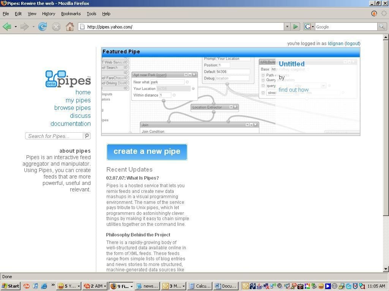Click the Java coffee cup tray icon
389x291 pixels.
click(x=259, y=286)
